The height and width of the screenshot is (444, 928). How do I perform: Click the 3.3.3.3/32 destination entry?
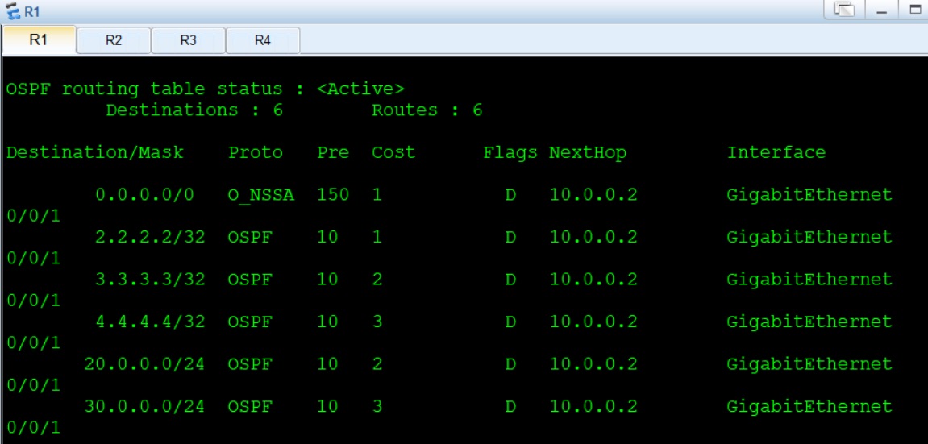click(x=150, y=279)
